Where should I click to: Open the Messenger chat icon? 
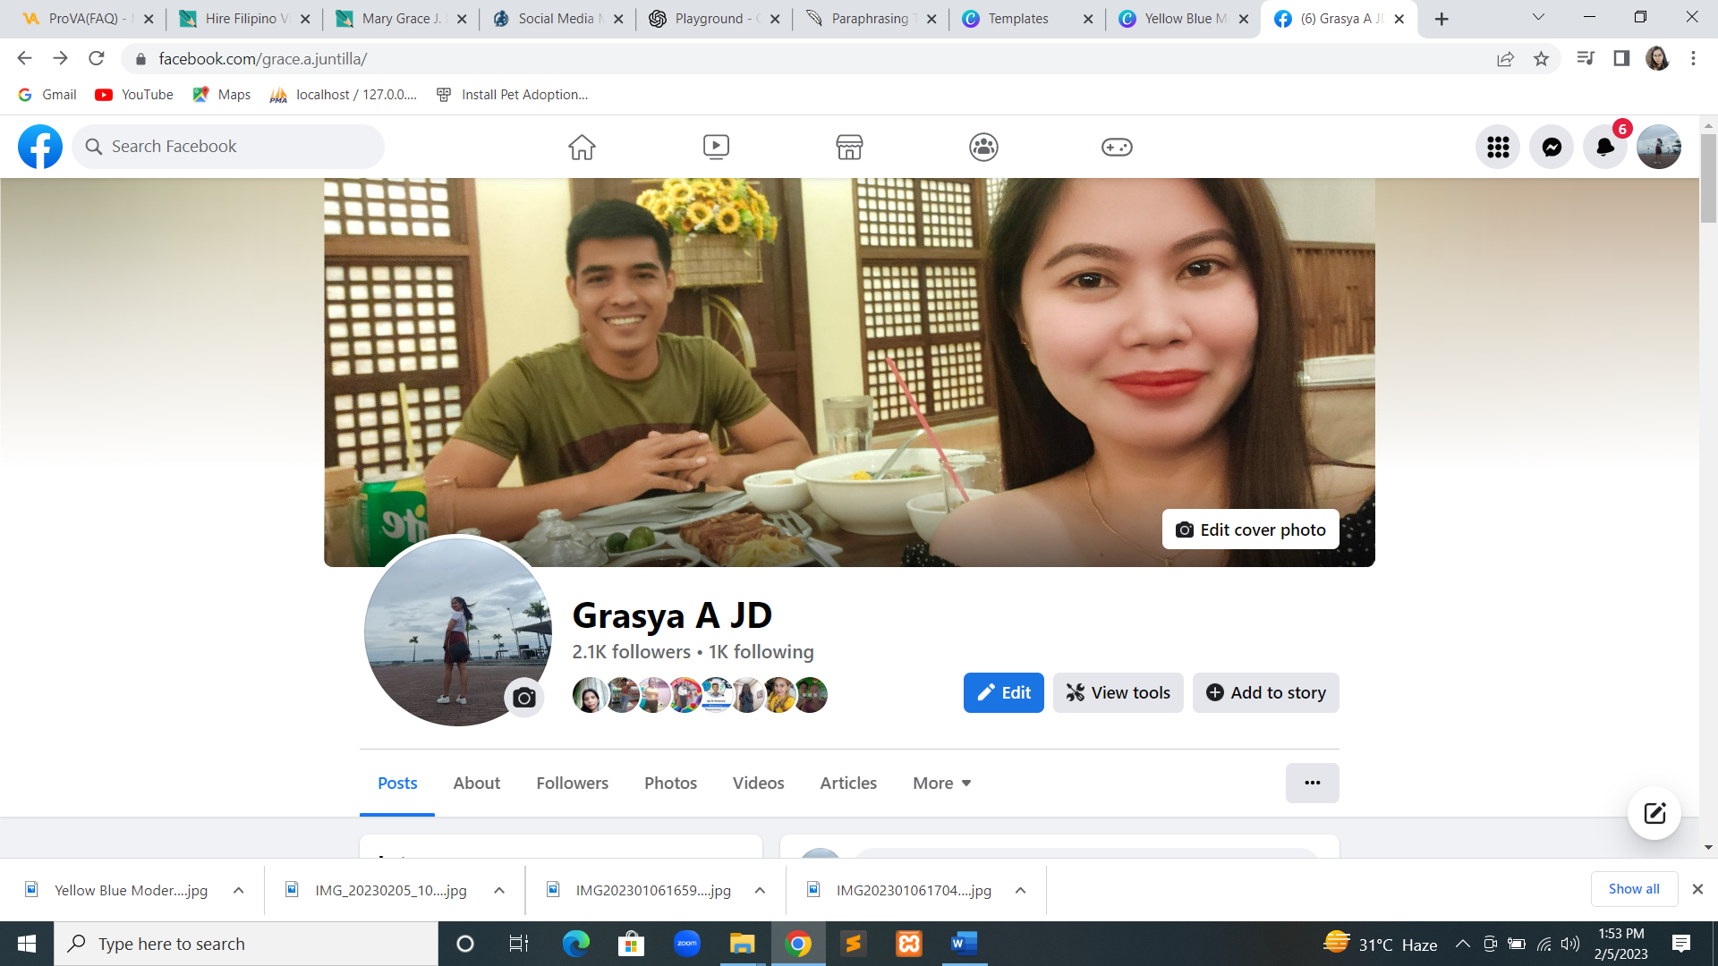[x=1552, y=147]
